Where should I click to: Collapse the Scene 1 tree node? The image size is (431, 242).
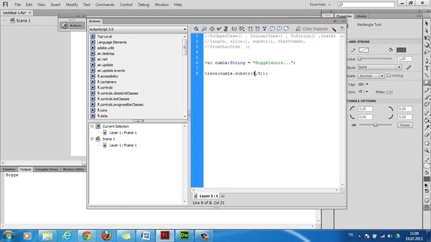[92, 139]
